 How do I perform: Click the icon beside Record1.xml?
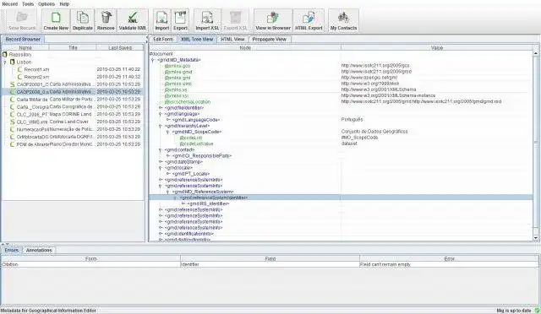click(x=20, y=69)
